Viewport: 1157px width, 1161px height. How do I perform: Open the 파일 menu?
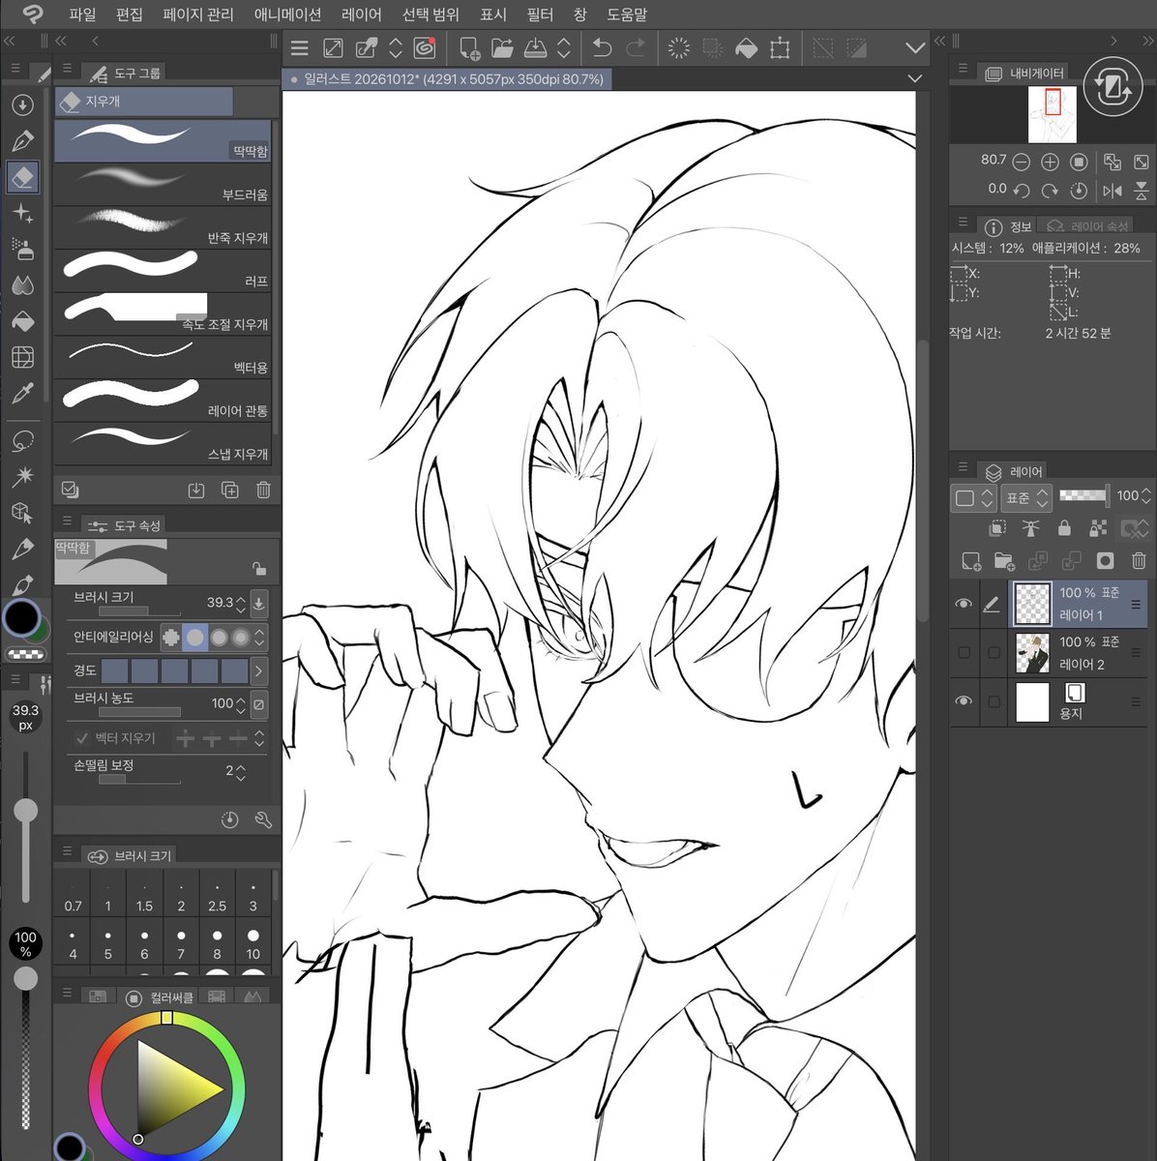(82, 15)
